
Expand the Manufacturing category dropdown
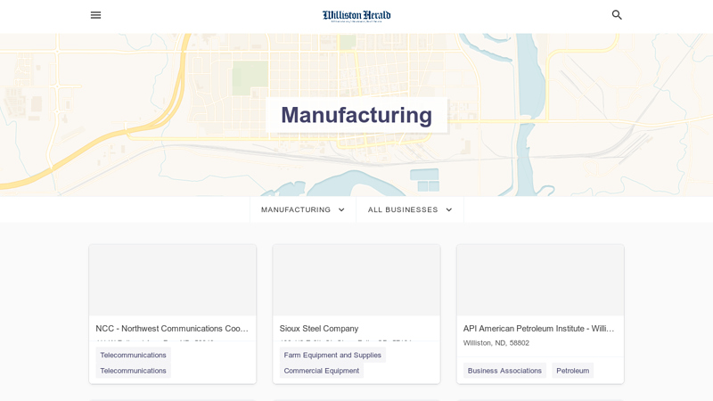pyautogui.click(x=303, y=209)
